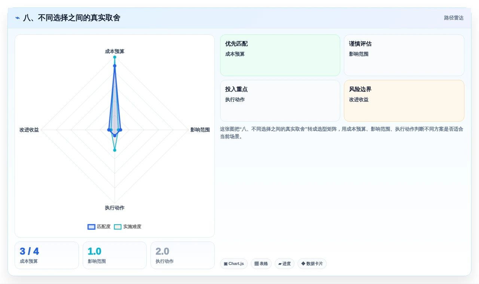Click the 2.0 执行动作 stat card
479x284 pixels.
click(x=183, y=255)
